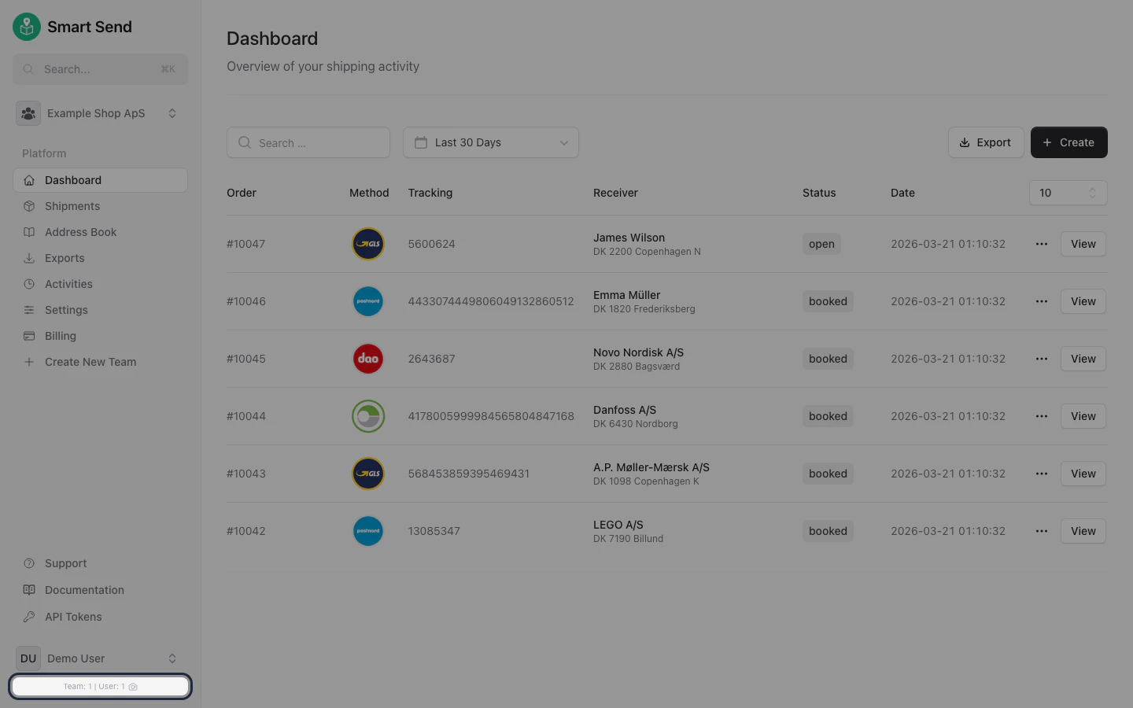Select the Settings icon in the sidebar
Image resolution: width=1133 pixels, height=708 pixels.
28,310
